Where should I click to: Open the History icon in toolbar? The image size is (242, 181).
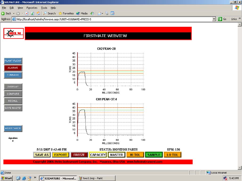(x=92, y=13)
